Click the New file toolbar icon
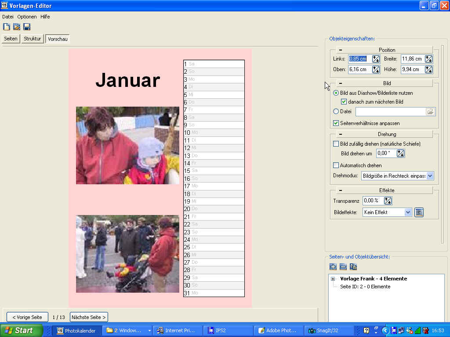The height and width of the screenshot is (337, 450). [7, 27]
